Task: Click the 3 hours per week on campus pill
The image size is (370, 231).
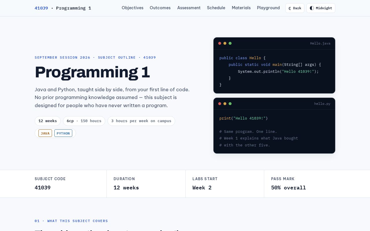Action: pos(141,121)
